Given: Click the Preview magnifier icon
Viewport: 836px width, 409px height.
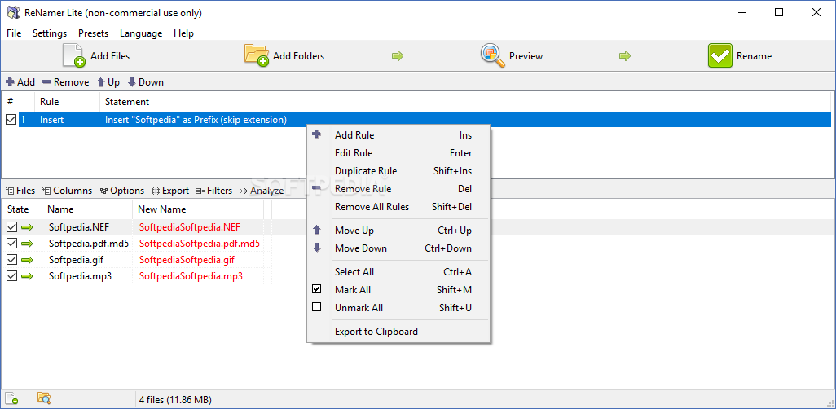Looking at the screenshot, I should [x=493, y=55].
